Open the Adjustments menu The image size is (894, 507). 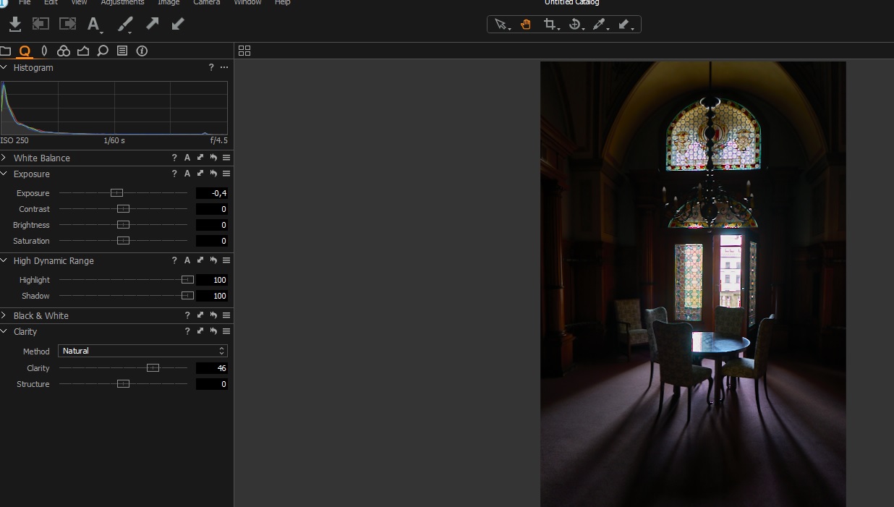point(122,3)
